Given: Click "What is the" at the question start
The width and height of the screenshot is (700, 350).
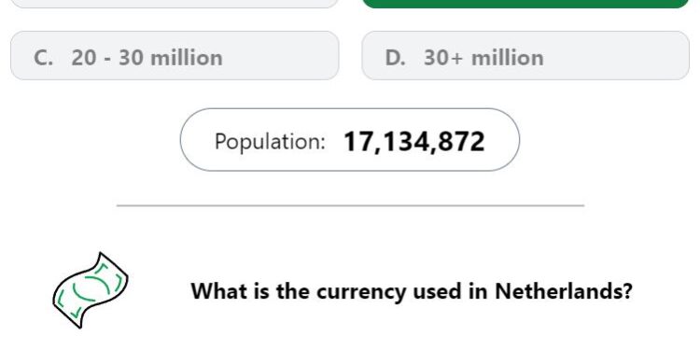Looking at the screenshot, I should coord(251,291).
